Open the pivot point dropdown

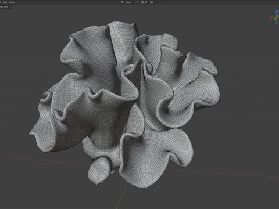pyautogui.click(x=137, y=2)
